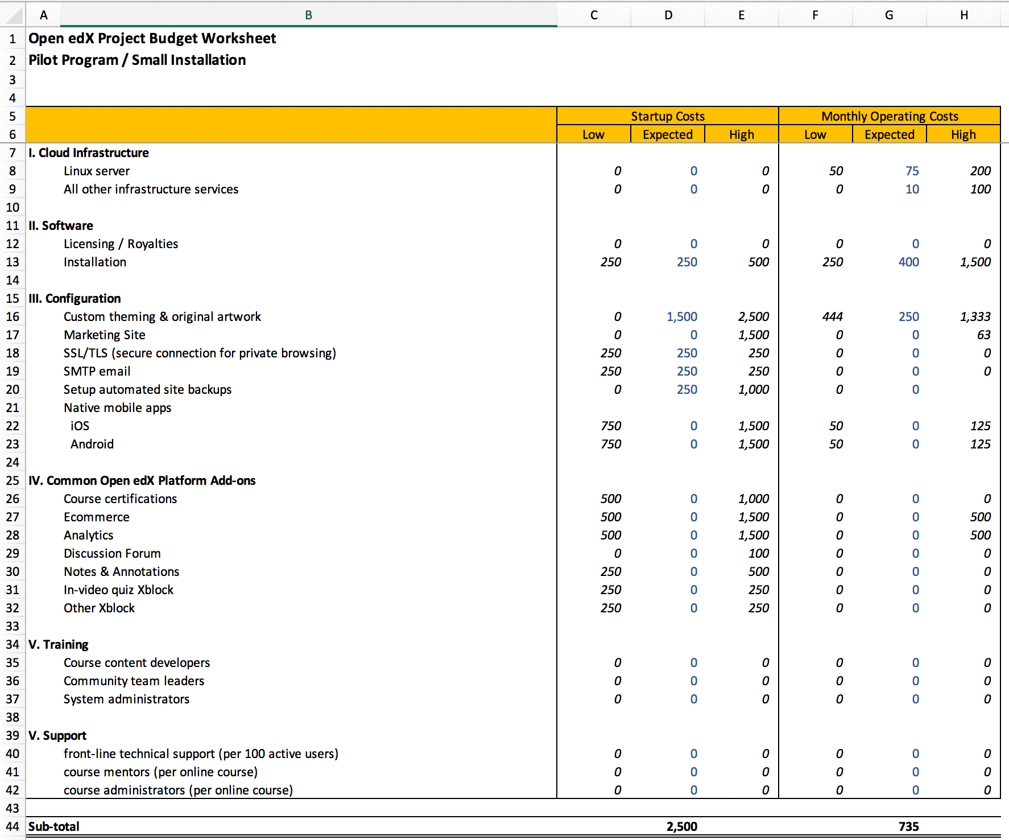
Task: Click 'Licensing / Royalties' cell
Action: (x=121, y=244)
